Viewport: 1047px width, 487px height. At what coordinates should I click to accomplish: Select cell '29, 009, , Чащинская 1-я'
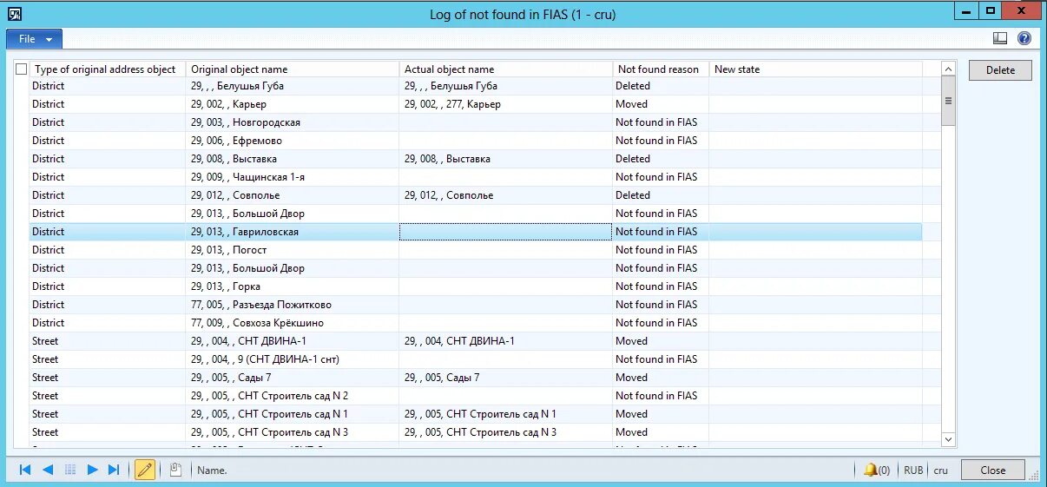point(293,177)
